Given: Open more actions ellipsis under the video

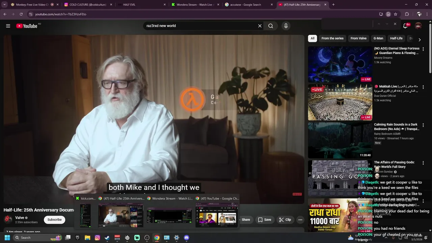Looking at the screenshot, I should pyautogui.click(x=300, y=220).
